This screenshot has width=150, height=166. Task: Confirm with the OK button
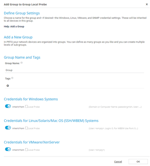point(138,162)
